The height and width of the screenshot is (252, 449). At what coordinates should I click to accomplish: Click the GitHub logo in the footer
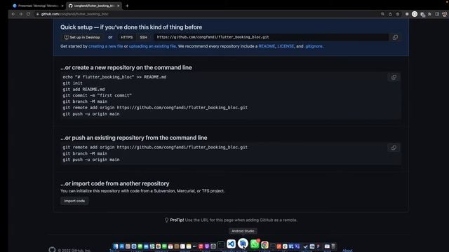click(x=52, y=250)
